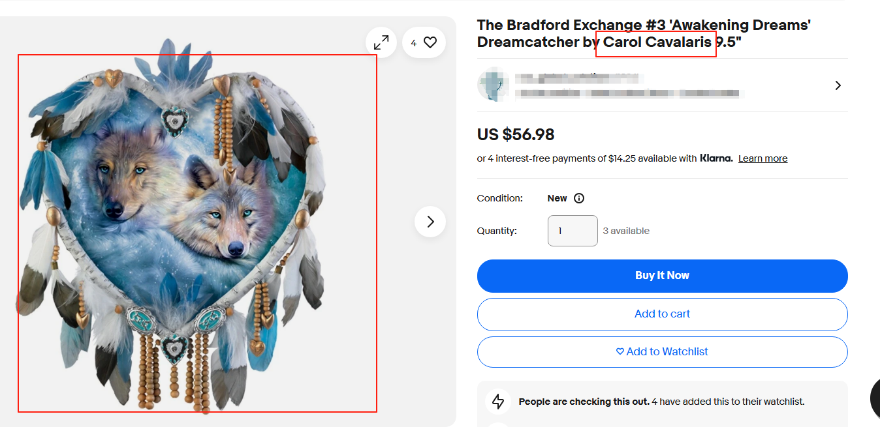Open the Klarna Learn more link

coord(762,158)
